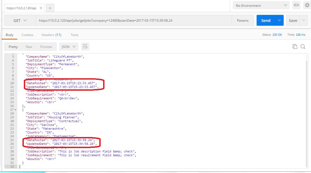Toggle the wrap lines icon

[85, 47]
